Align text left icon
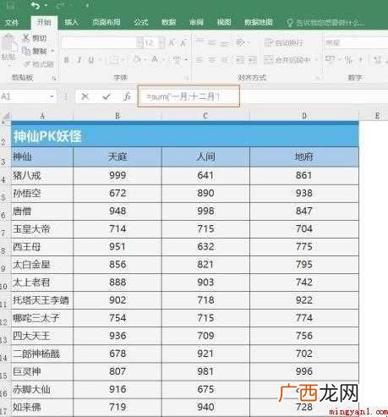 (x=199, y=60)
